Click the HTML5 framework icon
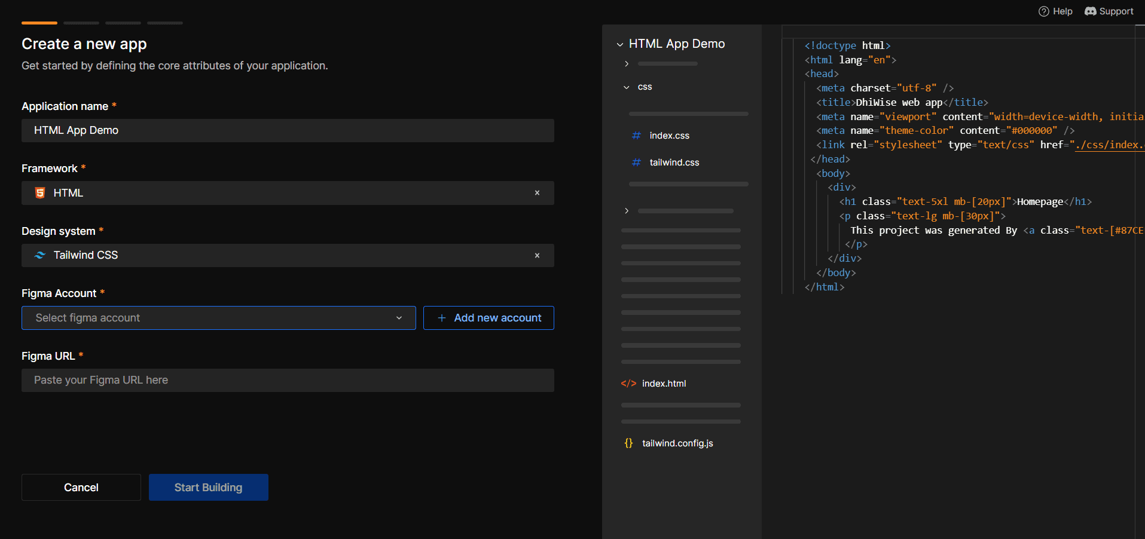The image size is (1145, 539). [x=40, y=193]
